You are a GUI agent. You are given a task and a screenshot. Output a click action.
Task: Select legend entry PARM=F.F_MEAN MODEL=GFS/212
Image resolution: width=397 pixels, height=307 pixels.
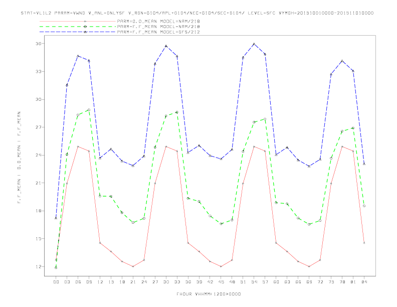158,32
